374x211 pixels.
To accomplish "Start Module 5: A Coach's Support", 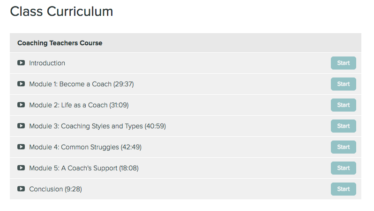I will (x=343, y=168).
